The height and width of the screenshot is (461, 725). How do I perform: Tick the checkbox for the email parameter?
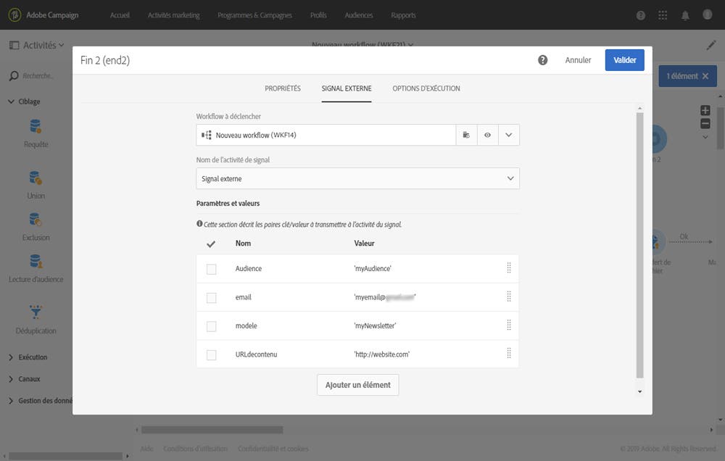[x=211, y=297]
